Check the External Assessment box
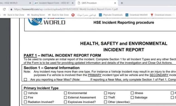The image size is (176, 106). click(65, 97)
